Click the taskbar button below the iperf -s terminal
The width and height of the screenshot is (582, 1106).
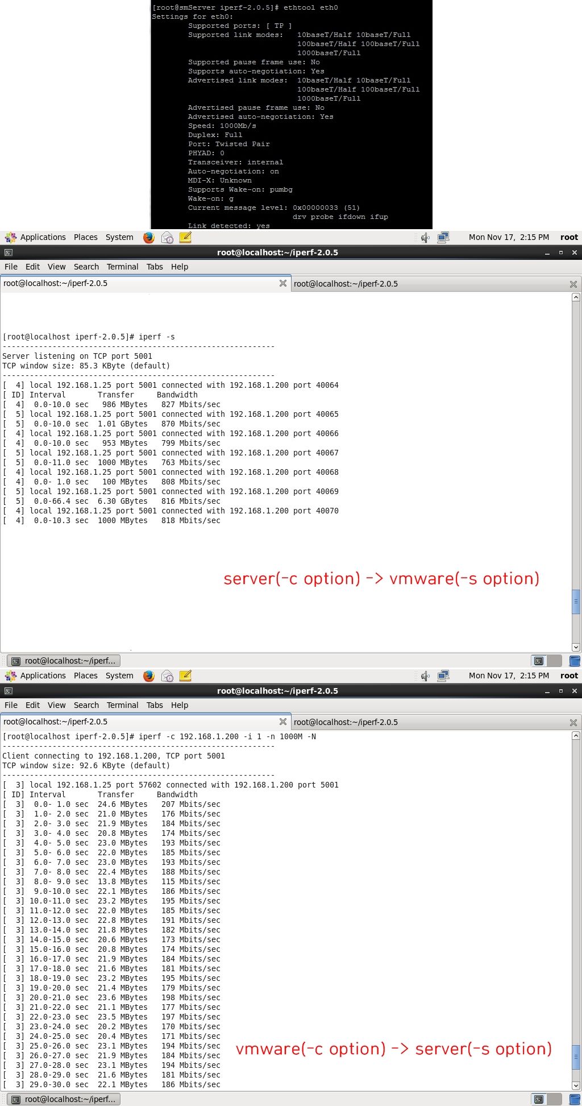(x=64, y=661)
